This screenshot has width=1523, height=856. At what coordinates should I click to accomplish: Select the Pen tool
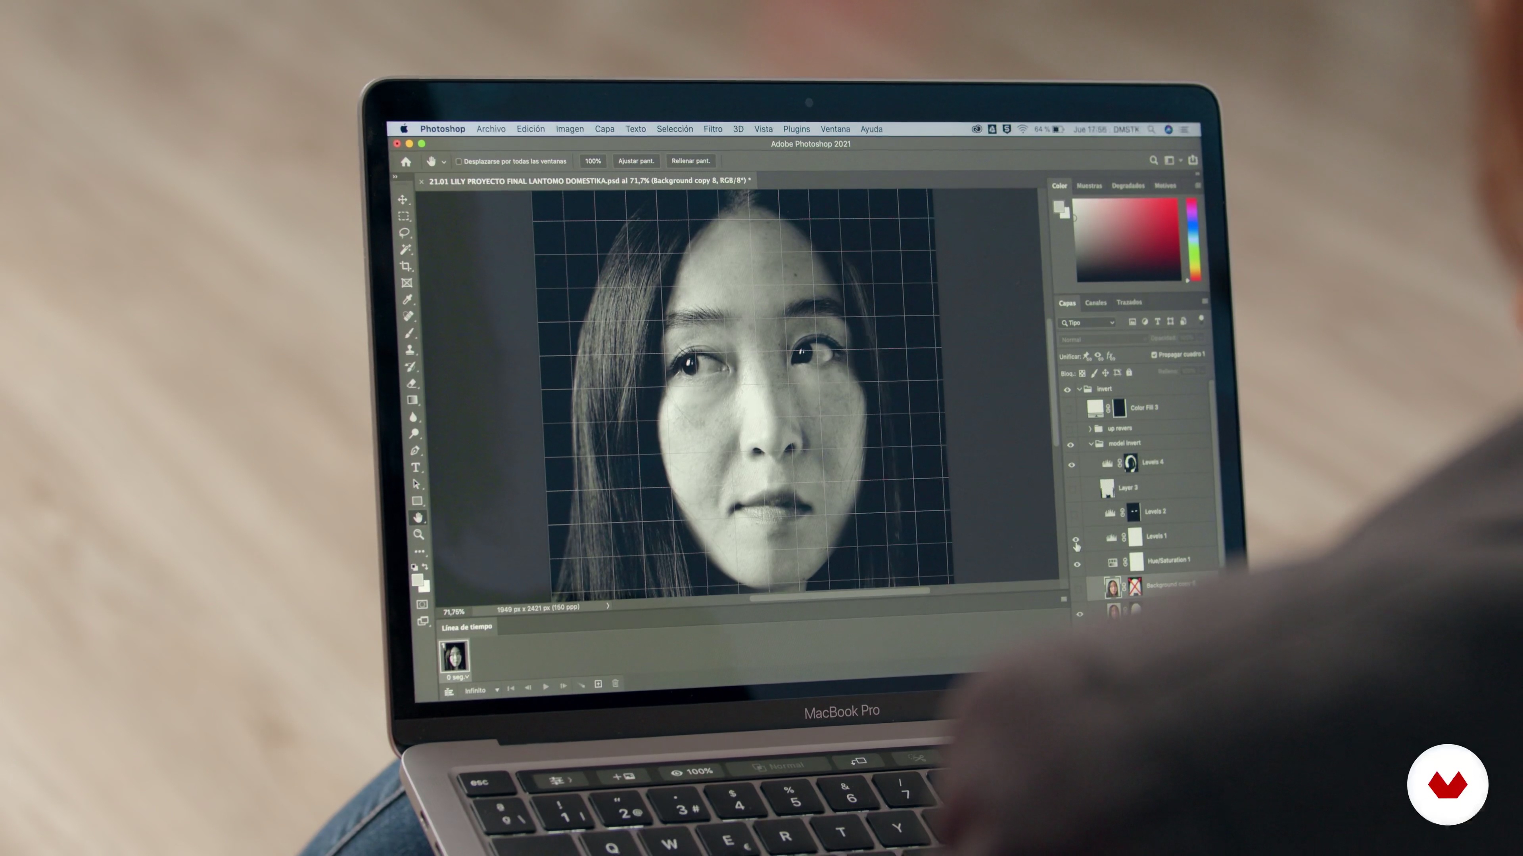pyautogui.click(x=415, y=451)
